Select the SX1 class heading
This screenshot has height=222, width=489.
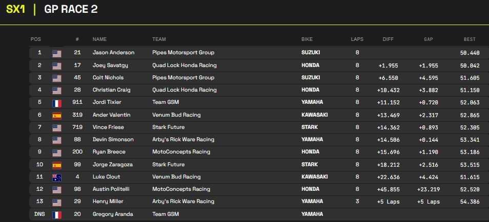click(16, 9)
